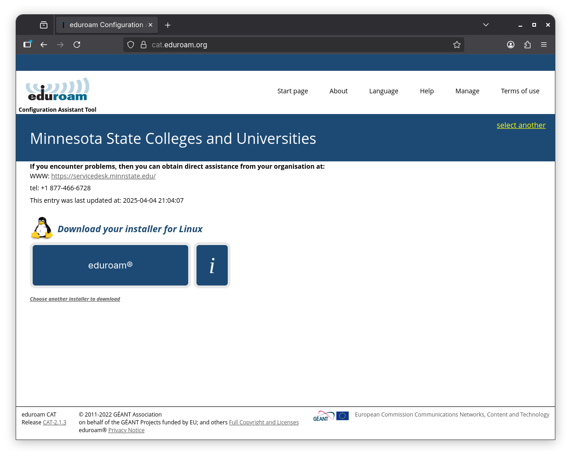Click the "select another" link
This screenshot has height=457, width=571.
tap(521, 125)
